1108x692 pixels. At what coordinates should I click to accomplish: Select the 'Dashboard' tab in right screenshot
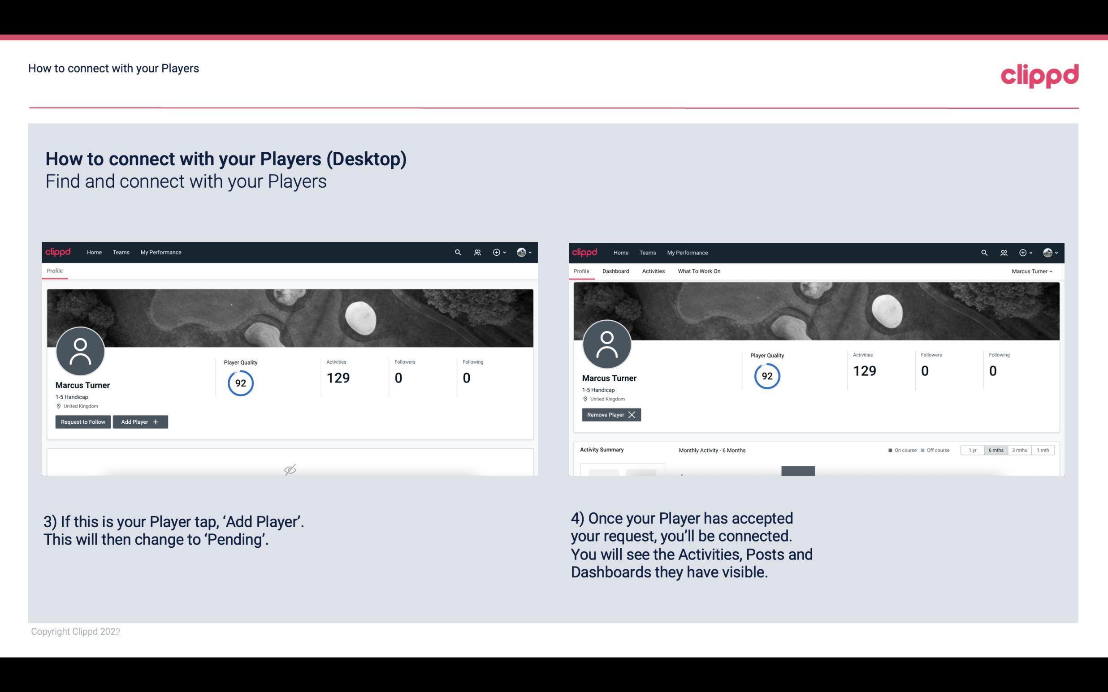click(617, 271)
